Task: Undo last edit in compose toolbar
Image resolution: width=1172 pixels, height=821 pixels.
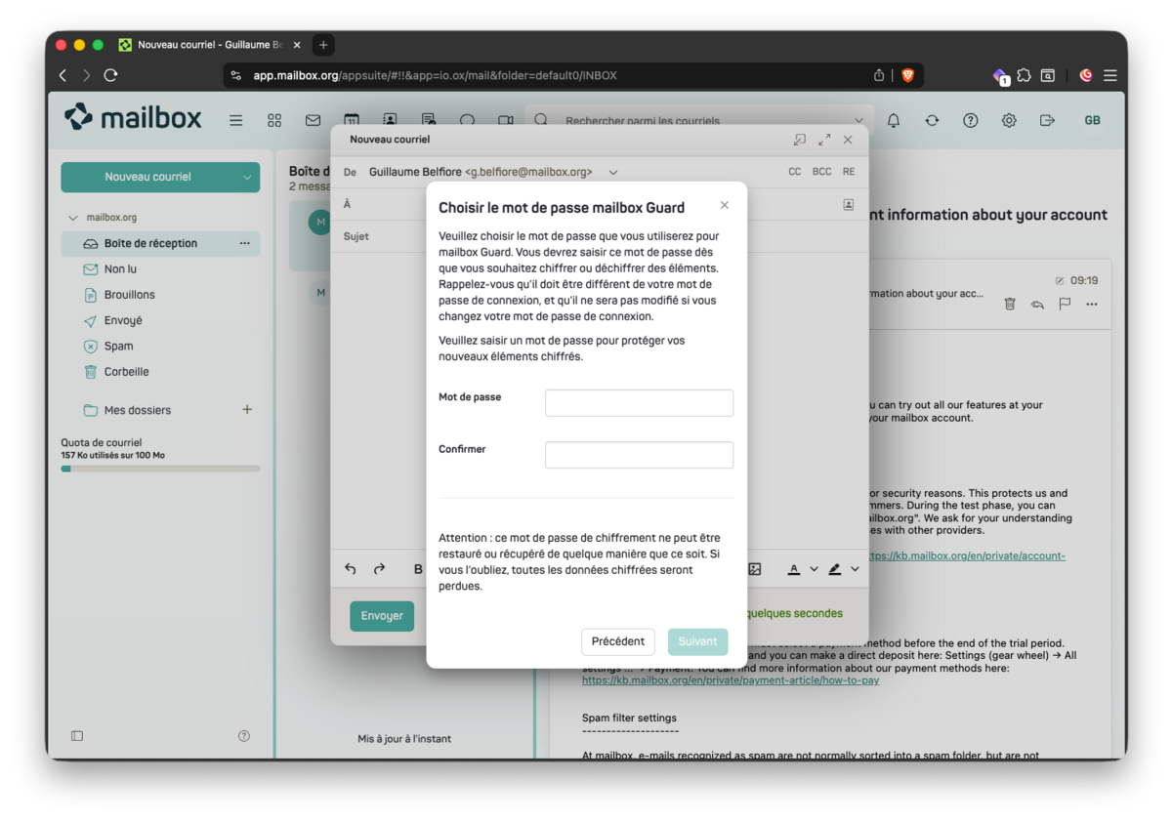Action: pyautogui.click(x=351, y=569)
